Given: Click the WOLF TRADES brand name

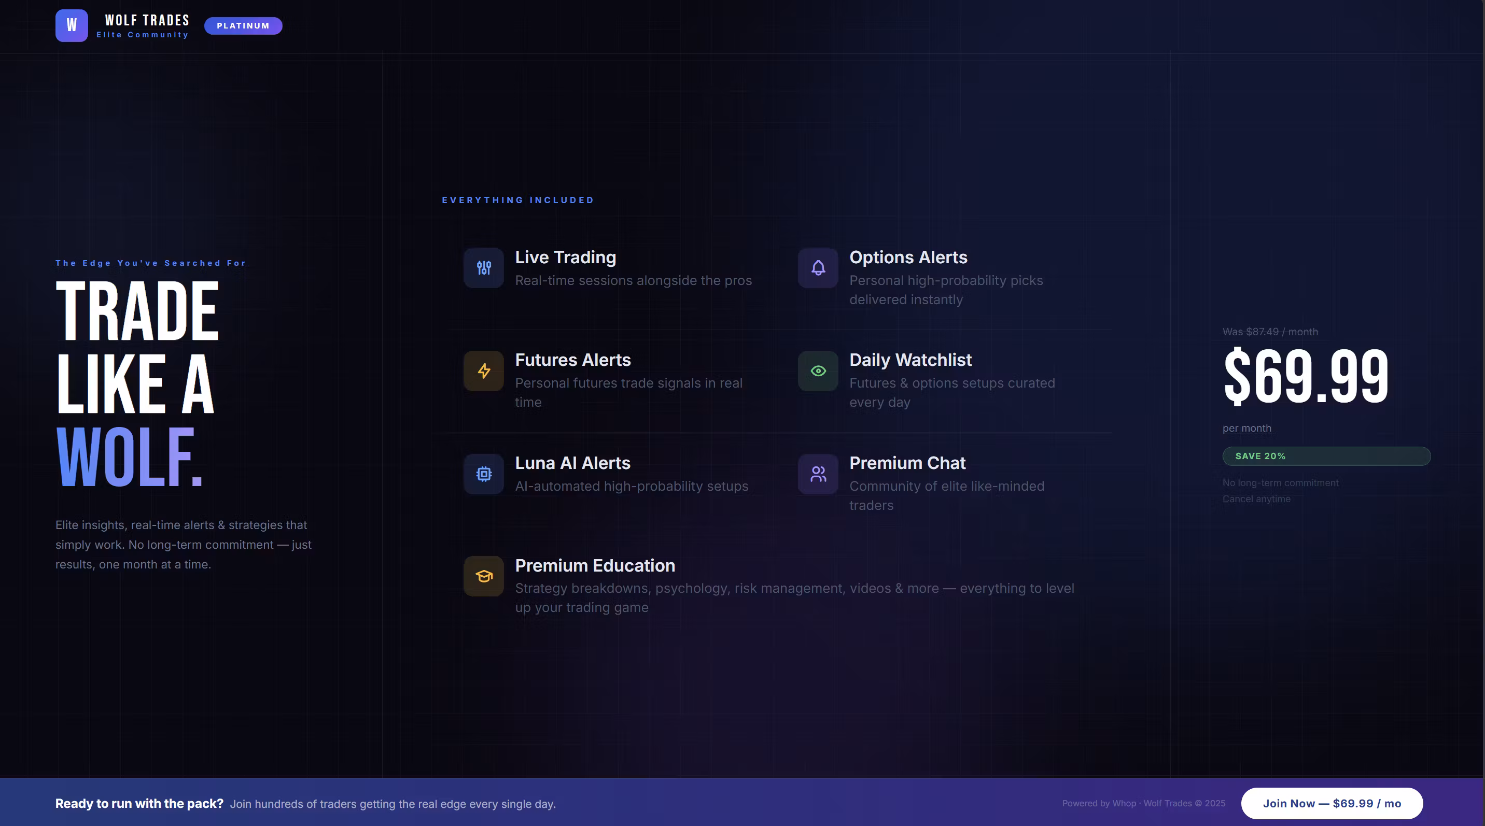Looking at the screenshot, I should 147,20.
